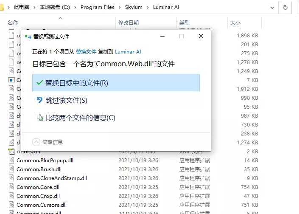Close the replace or skip files dialog
Screen dimensions: 299x214
201,36
